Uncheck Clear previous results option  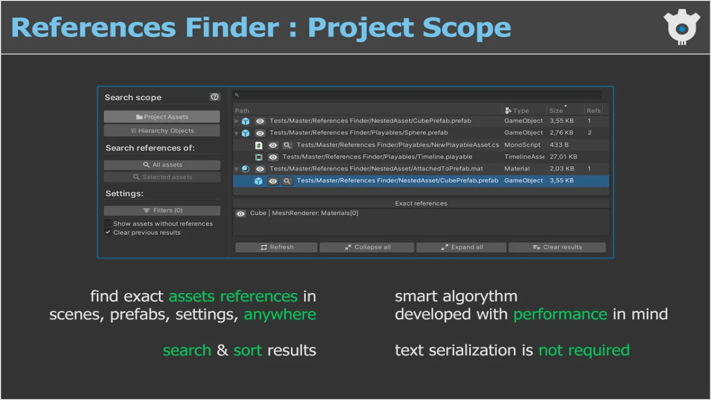click(108, 232)
